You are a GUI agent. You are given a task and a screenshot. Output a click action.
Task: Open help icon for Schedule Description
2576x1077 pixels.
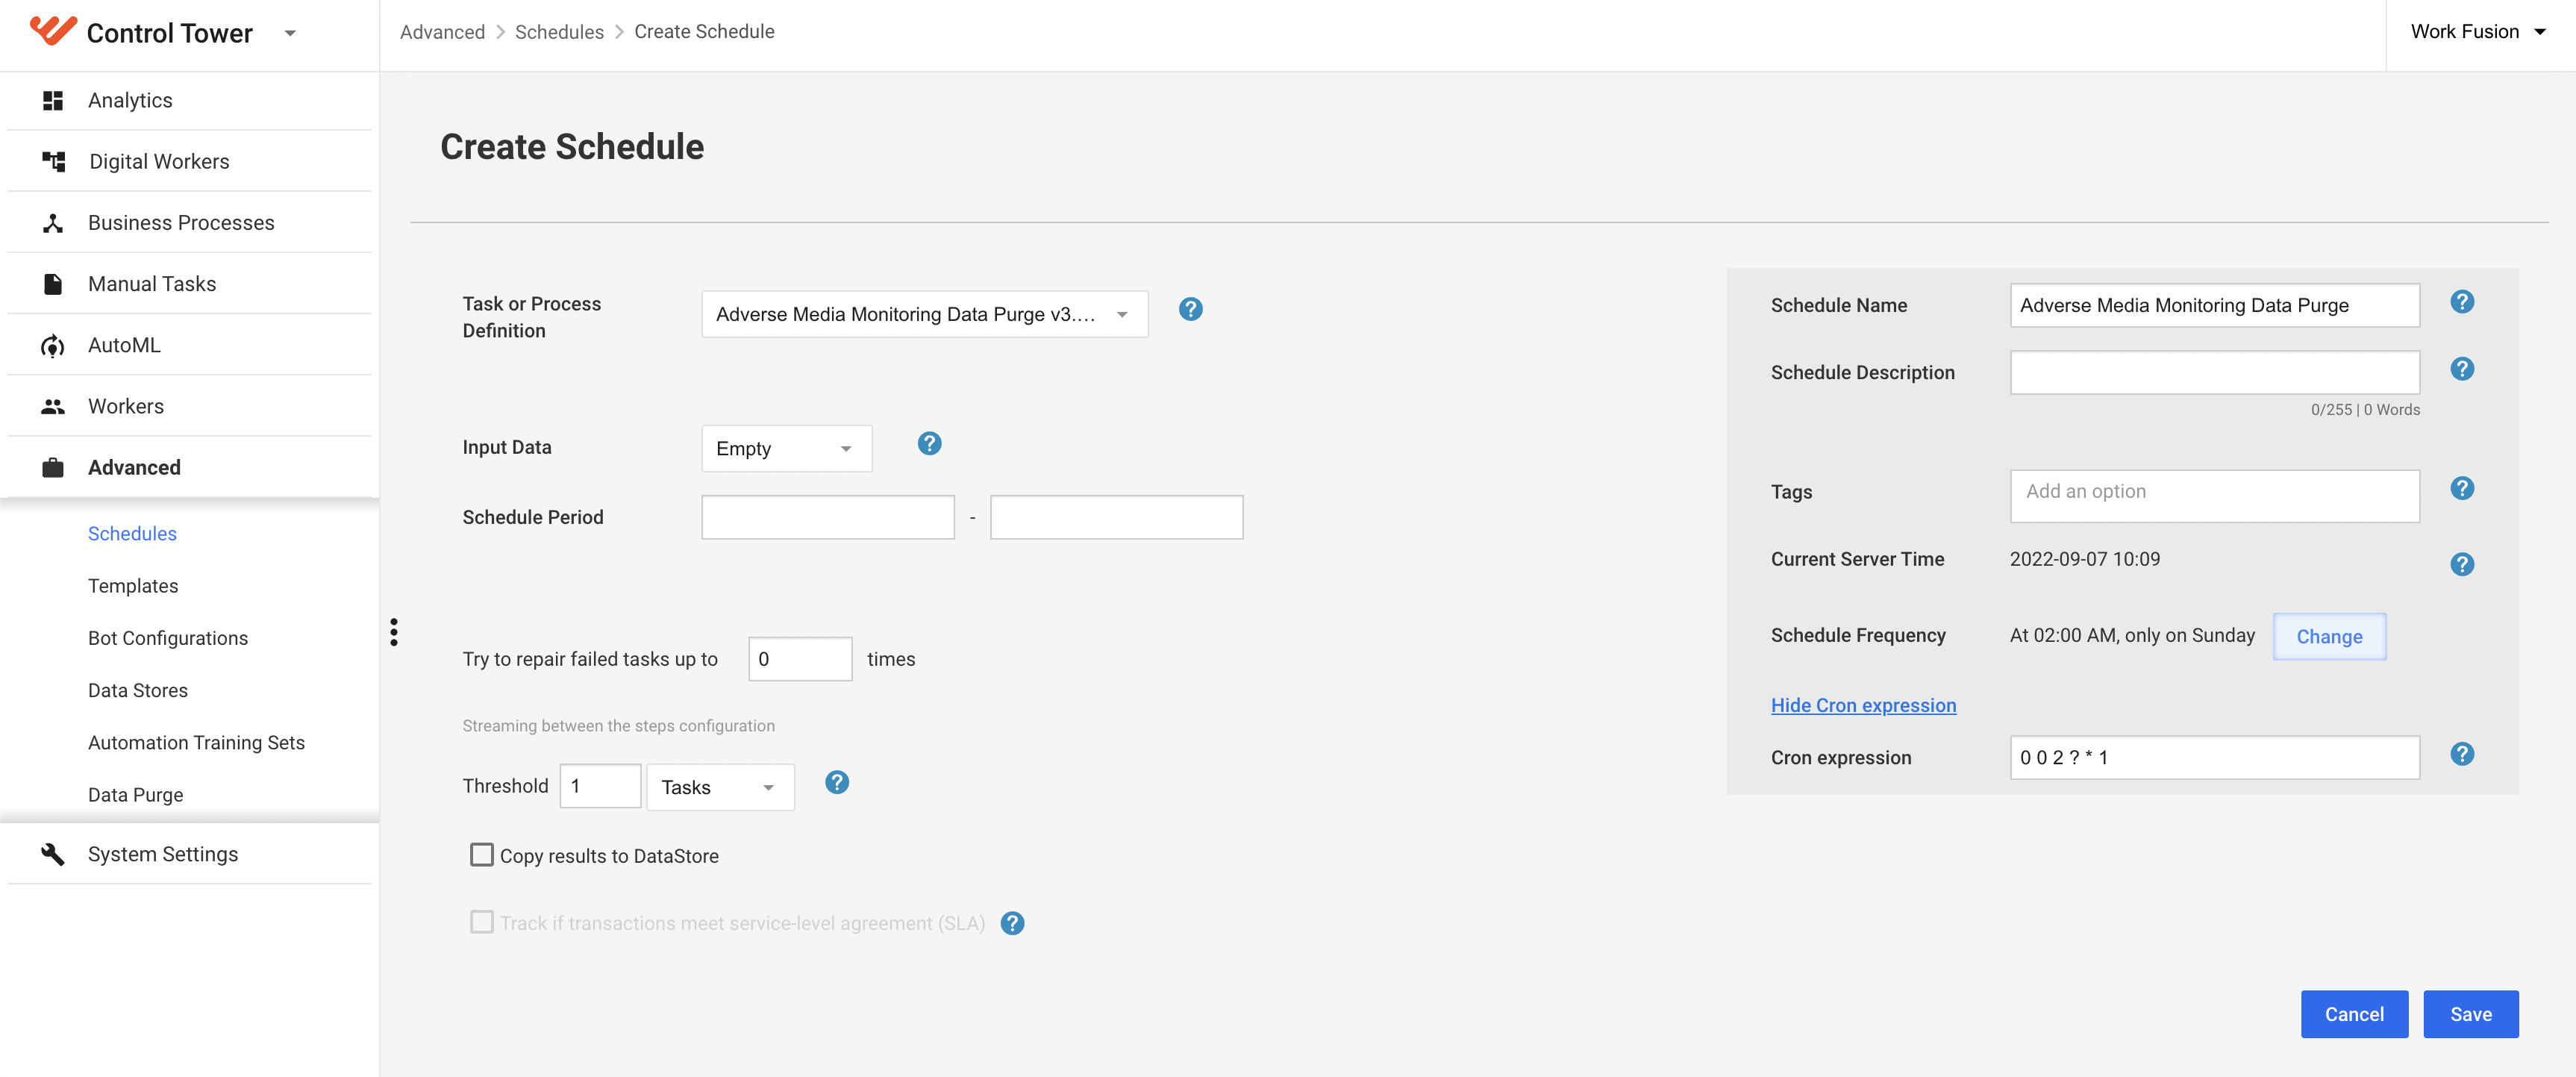[x=2462, y=369]
